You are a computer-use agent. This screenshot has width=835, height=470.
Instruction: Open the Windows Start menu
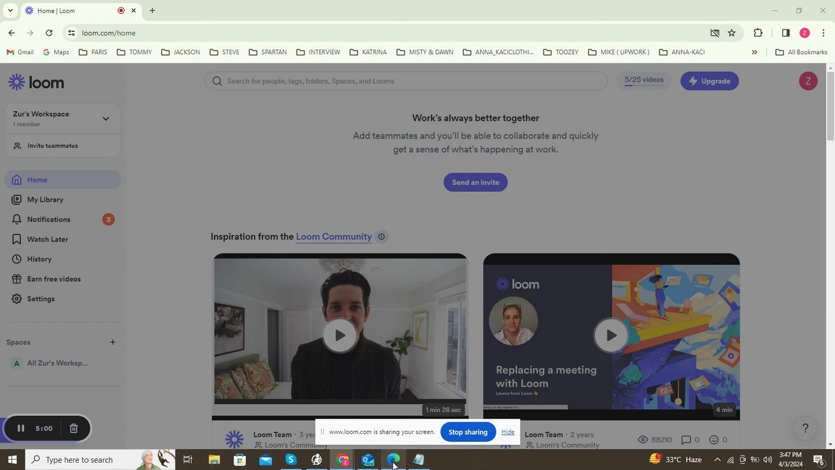pyautogui.click(x=12, y=460)
